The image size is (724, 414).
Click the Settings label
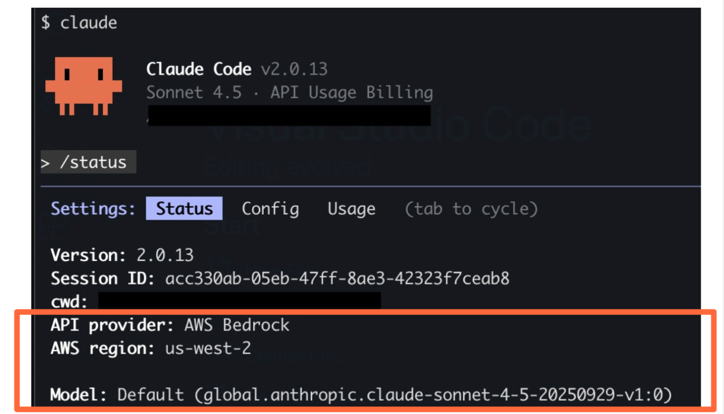pyautogui.click(x=93, y=209)
